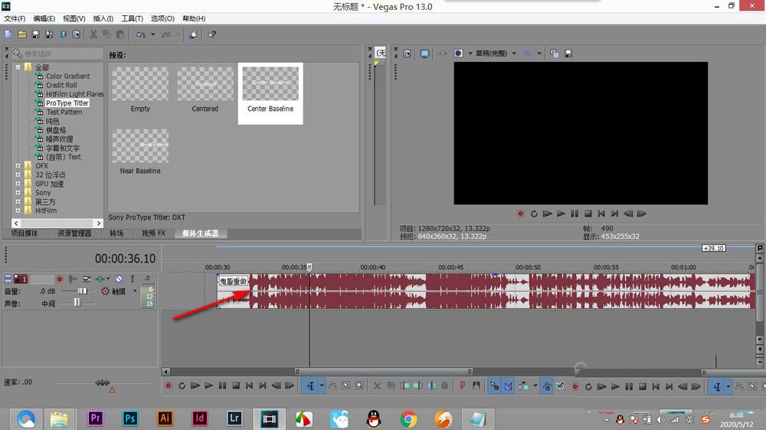Image resolution: width=766 pixels, height=430 pixels.
Task: Expand the 第三方 folder
Action: pyautogui.click(x=18, y=201)
